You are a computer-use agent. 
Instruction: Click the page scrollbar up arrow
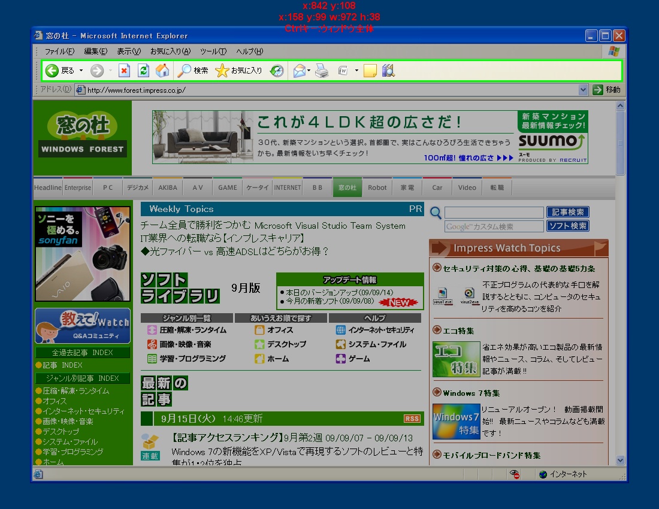(x=620, y=105)
